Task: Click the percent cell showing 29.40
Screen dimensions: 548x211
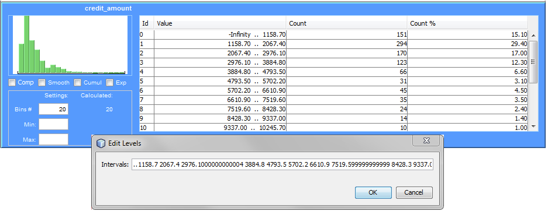Action: coord(467,44)
